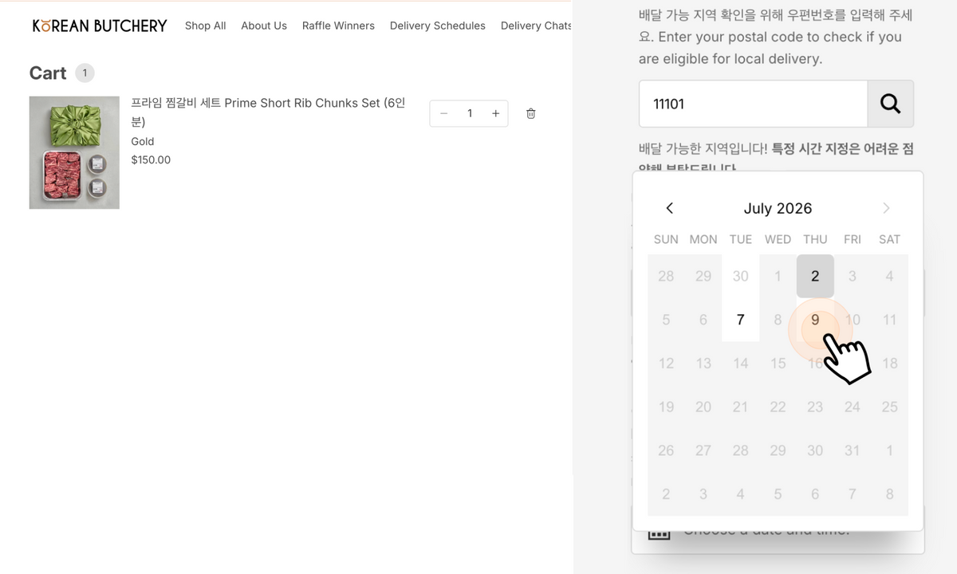Click the cart count badge showing 1
This screenshot has width=957, height=574.
pyautogui.click(x=85, y=73)
